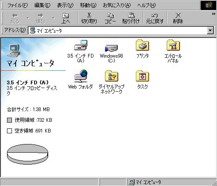Image resolution: width=217 pixels, height=186 pixels.
Task: Open the 戻る history dropdown arrow
Action: (x=28, y=18)
